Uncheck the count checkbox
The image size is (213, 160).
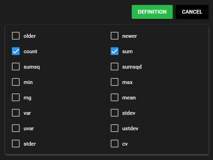tap(16, 51)
